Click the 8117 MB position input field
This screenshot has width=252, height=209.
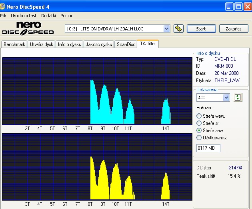[x=208, y=148]
